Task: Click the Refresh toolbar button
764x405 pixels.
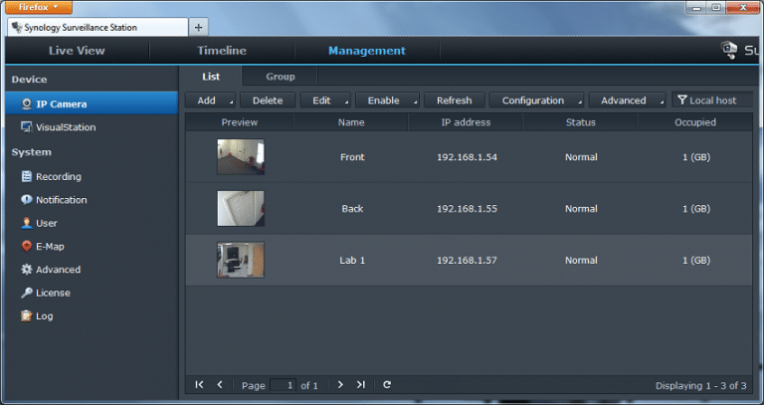Action: [454, 101]
